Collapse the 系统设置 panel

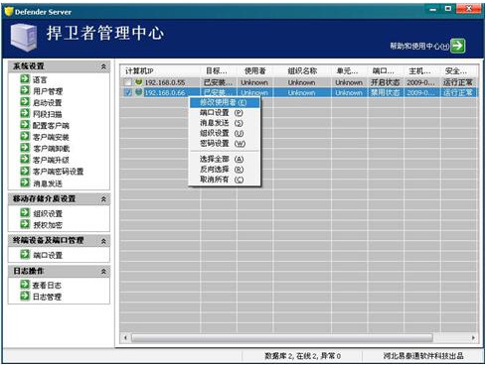103,66
